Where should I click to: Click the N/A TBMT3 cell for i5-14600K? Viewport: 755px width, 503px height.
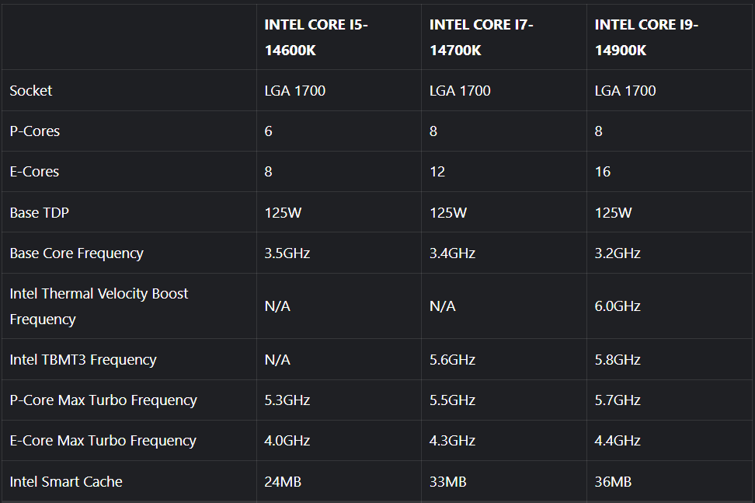tap(277, 359)
